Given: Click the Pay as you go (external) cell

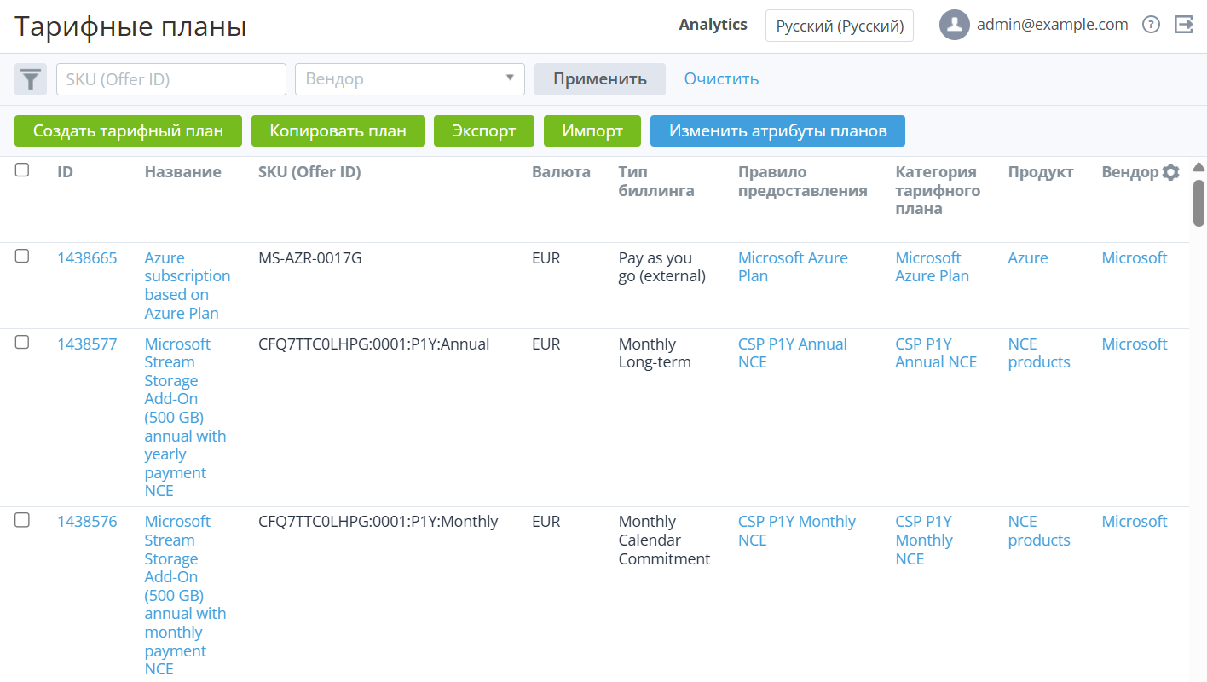Looking at the screenshot, I should pyautogui.click(x=662, y=267).
